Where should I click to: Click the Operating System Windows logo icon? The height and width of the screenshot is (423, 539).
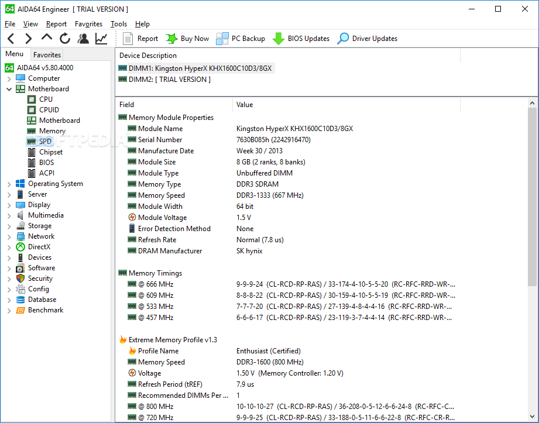[x=20, y=184]
